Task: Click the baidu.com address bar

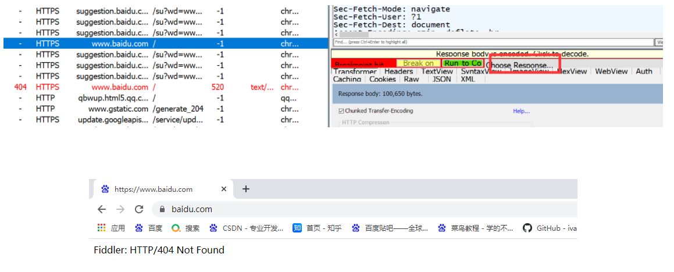Action: point(365,209)
